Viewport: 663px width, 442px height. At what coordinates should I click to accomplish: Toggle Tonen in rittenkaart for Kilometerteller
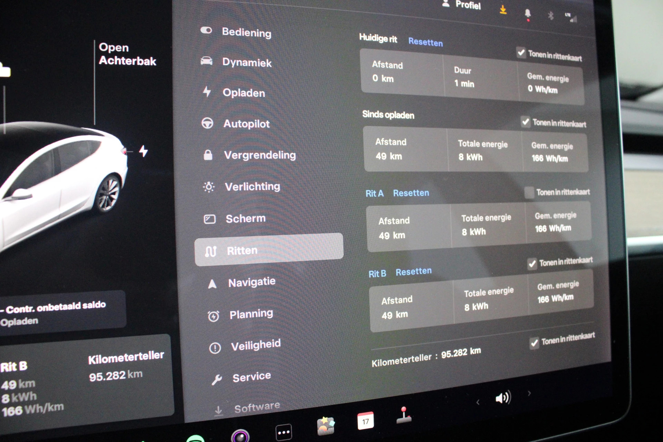tap(534, 343)
